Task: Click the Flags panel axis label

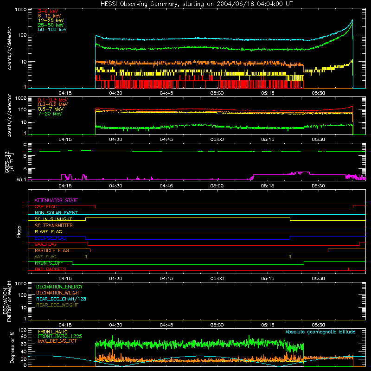Action: click(x=19, y=231)
